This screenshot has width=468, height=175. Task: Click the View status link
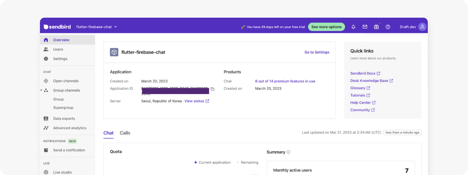tap(194, 101)
